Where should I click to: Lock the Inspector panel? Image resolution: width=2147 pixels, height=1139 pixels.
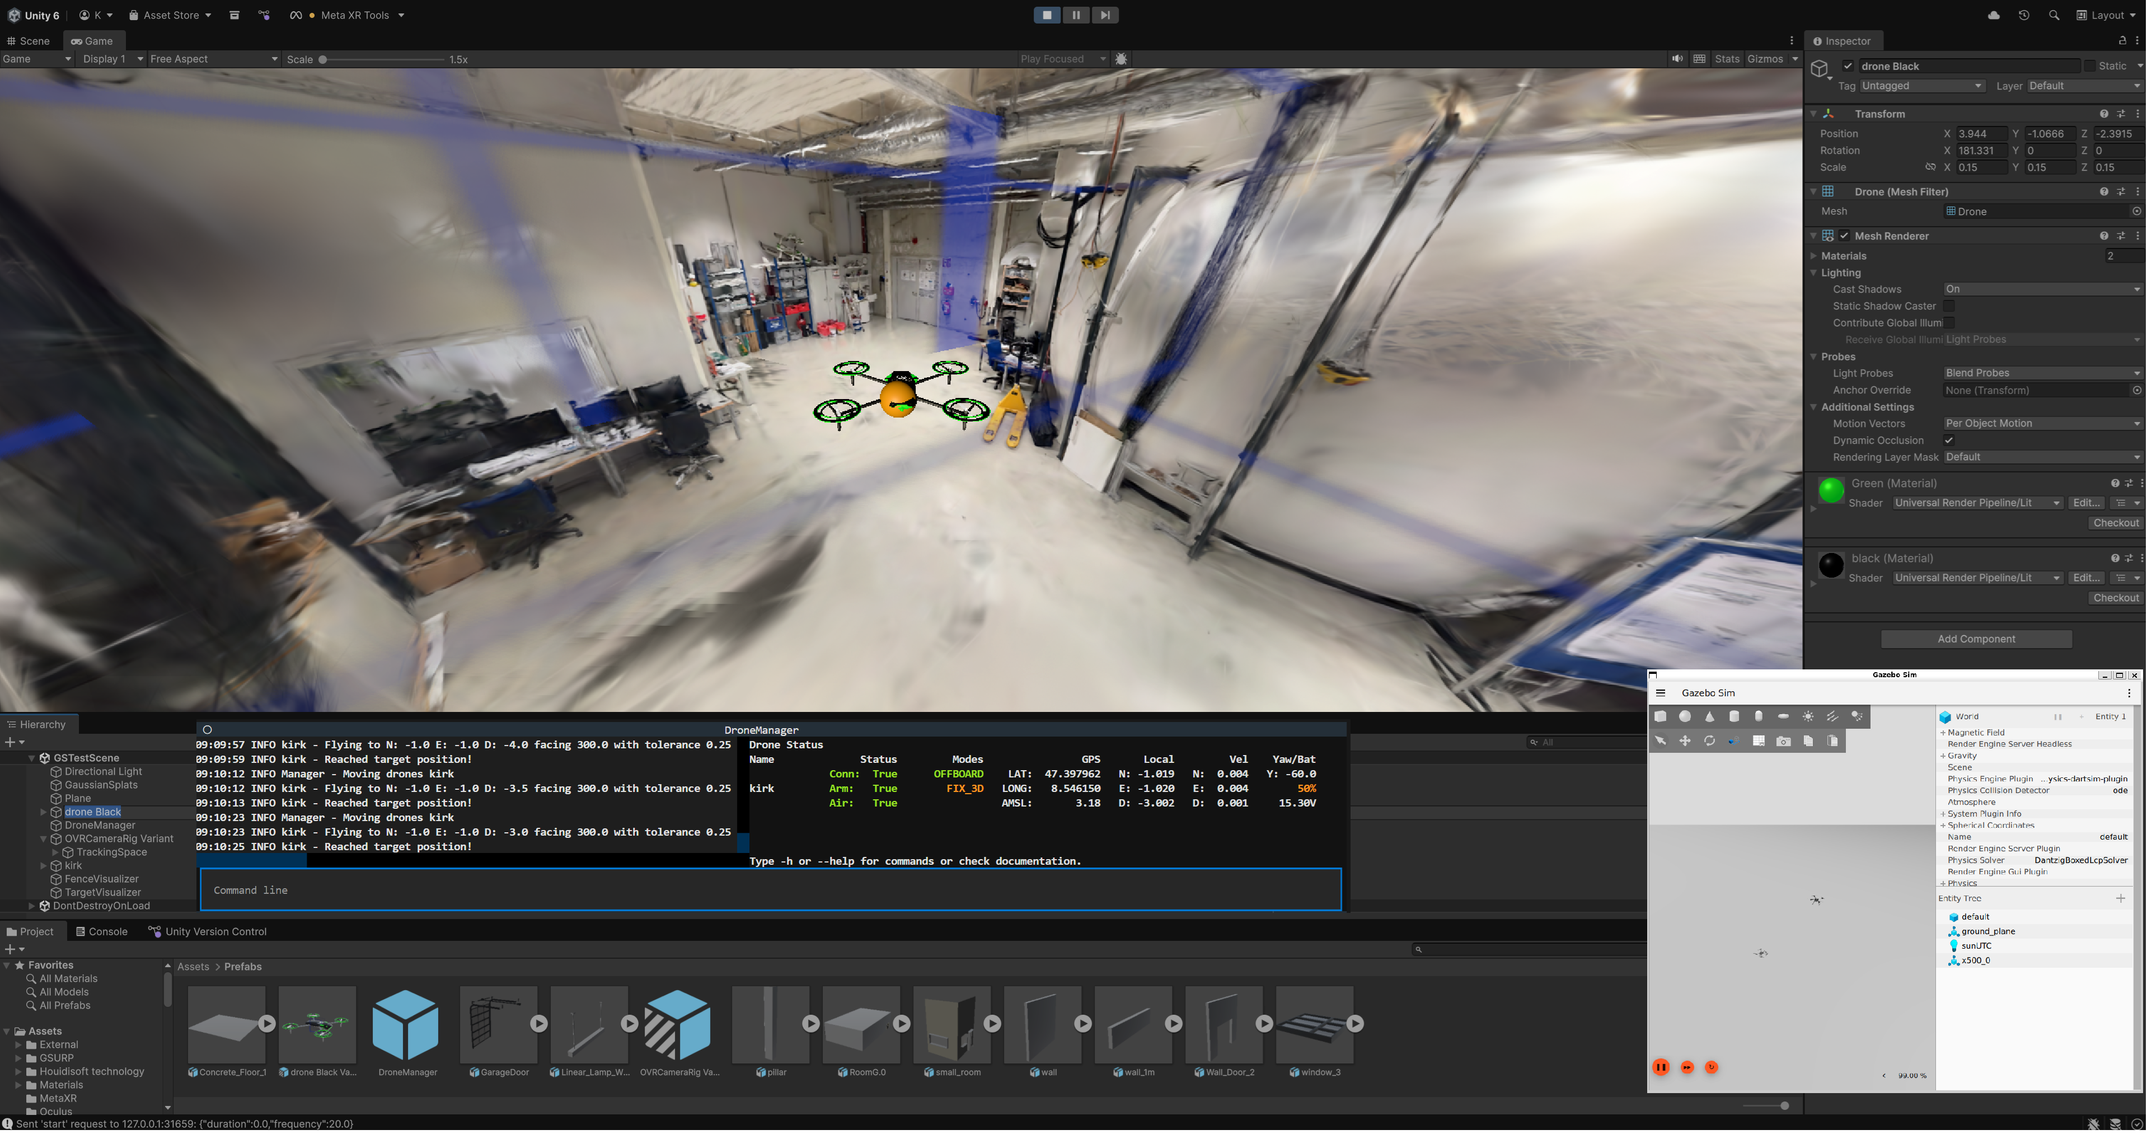(2122, 41)
